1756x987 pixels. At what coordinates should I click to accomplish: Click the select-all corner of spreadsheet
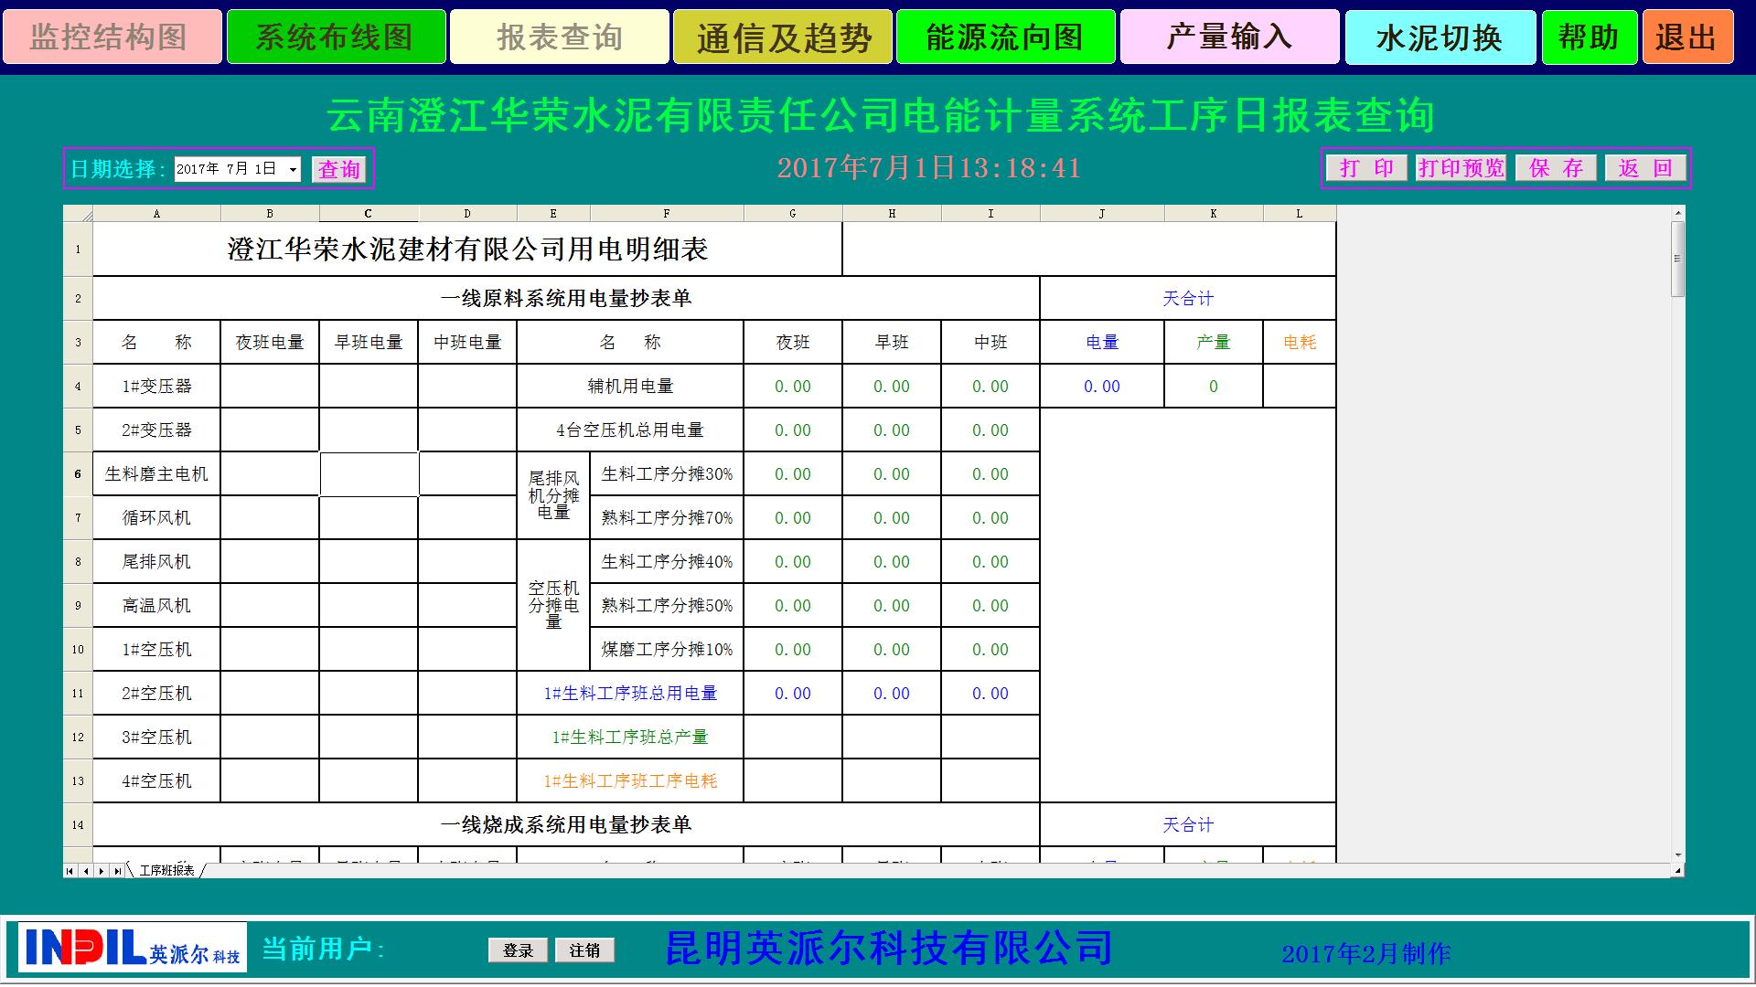click(78, 214)
